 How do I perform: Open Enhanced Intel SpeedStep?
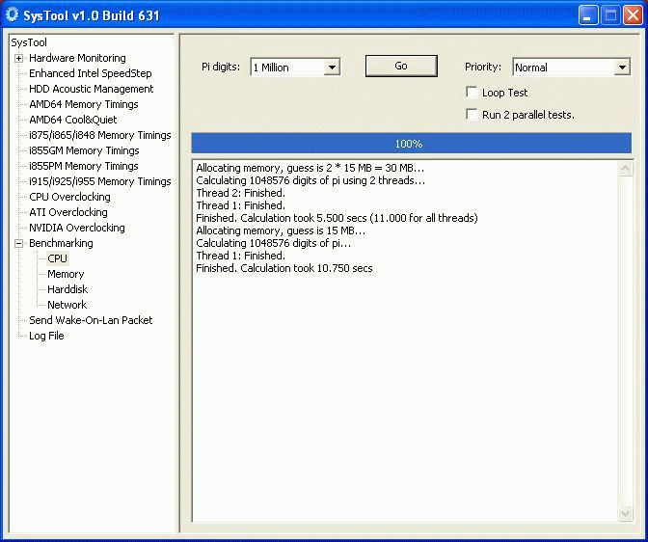[x=90, y=73]
